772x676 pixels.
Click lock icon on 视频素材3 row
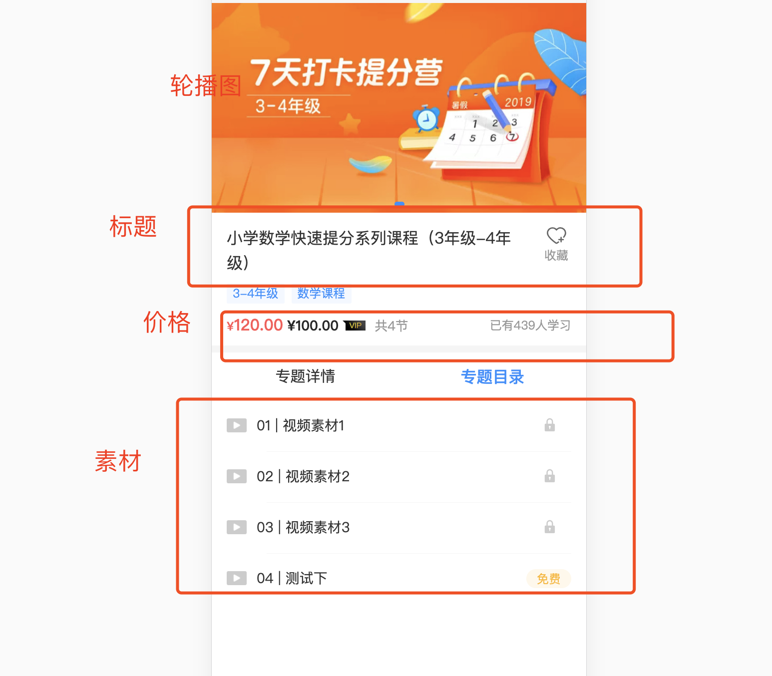(x=550, y=527)
